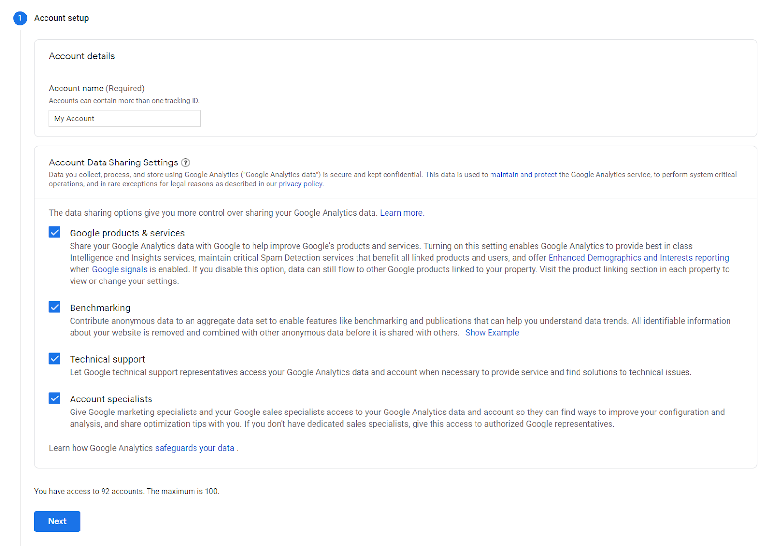Screen dimensions: 774x546
Task: Open Enhanced Demographics and Interests reporting link
Action: tap(639, 258)
